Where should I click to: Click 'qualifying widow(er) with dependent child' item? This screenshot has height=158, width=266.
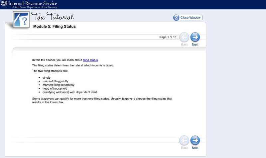tap(70, 92)
